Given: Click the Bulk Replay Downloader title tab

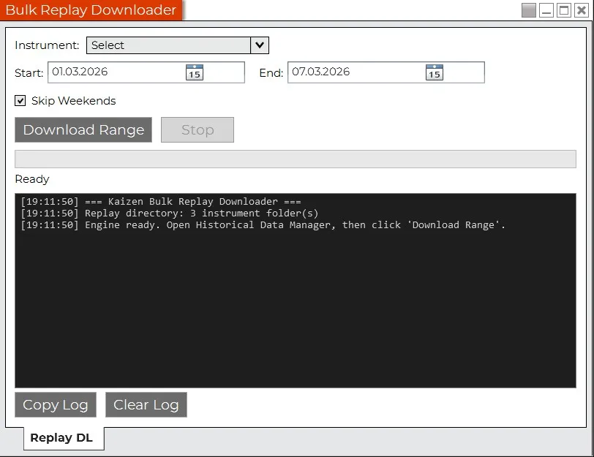Looking at the screenshot, I should pyautogui.click(x=91, y=10).
